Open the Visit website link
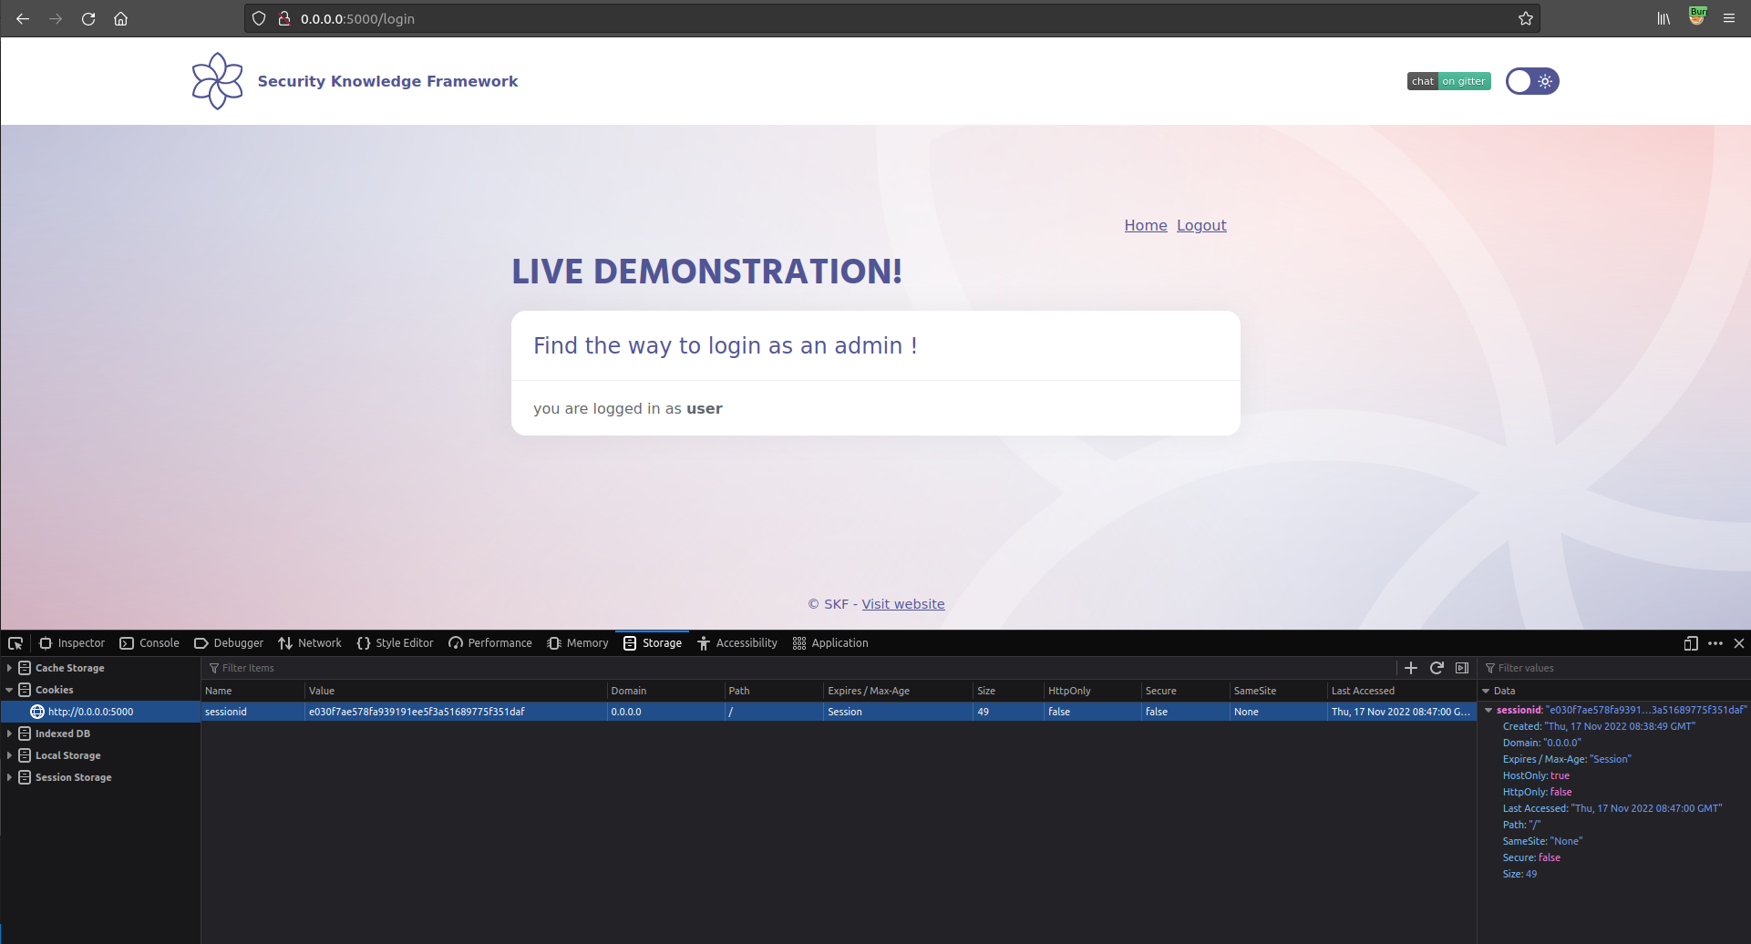Screen dimensions: 1751x944 902,604
